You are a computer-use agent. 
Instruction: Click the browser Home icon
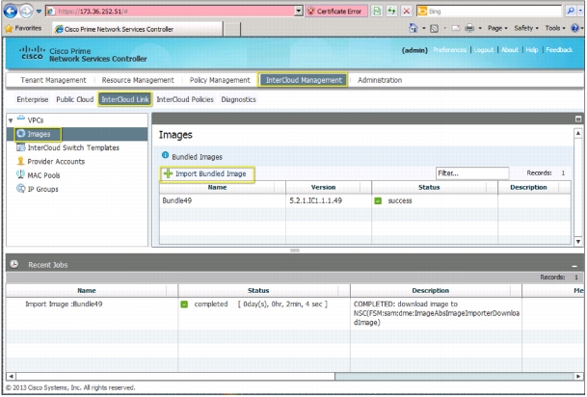point(414,28)
